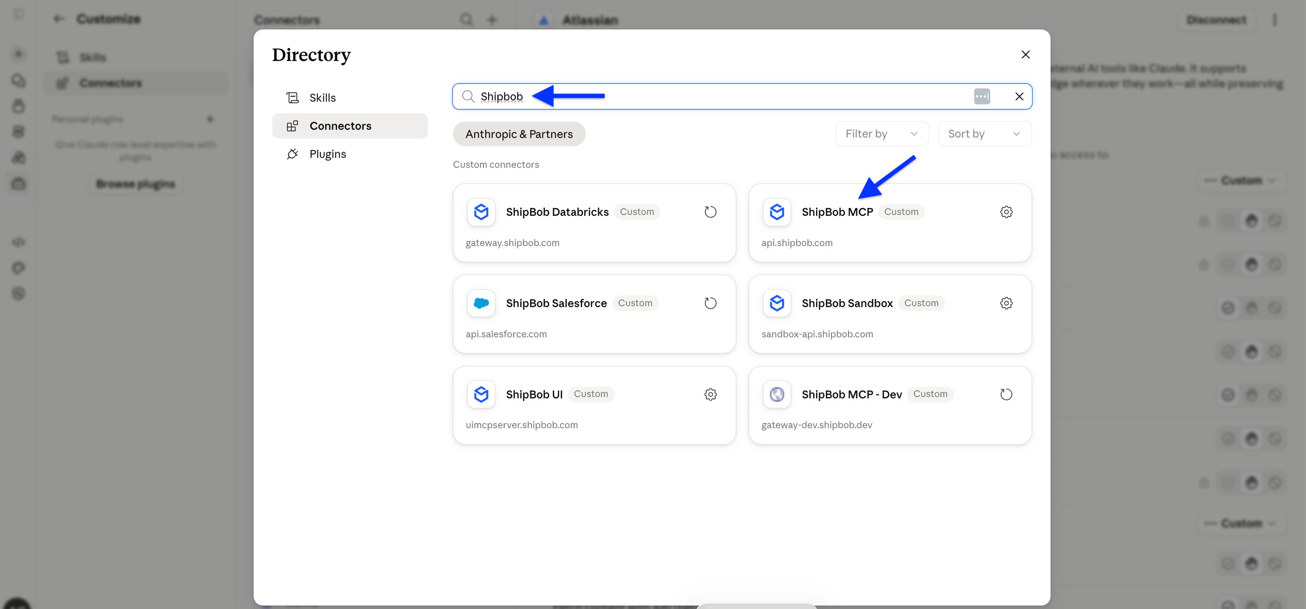Click search icon in background Connectors header
Image resolution: width=1306 pixels, height=609 pixels.
pyautogui.click(x=467, y=20)
